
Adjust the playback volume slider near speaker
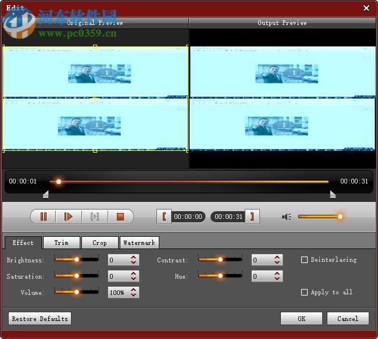[x=320, y=217]
